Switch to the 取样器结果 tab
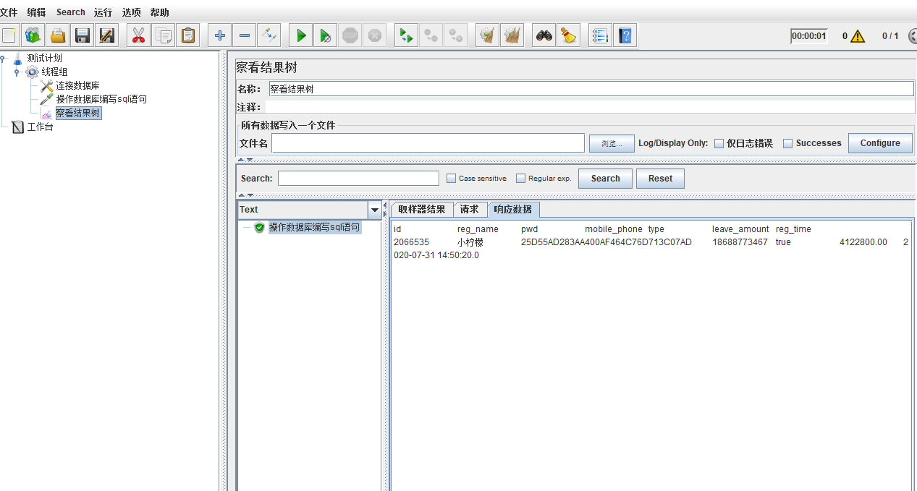The image size is (917, 491). point(422,210)
